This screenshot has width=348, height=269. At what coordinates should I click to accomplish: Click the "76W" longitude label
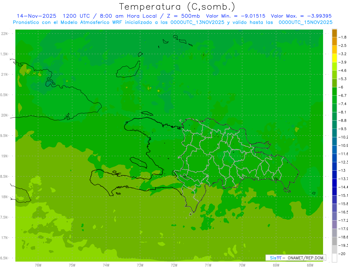[38, 265]
